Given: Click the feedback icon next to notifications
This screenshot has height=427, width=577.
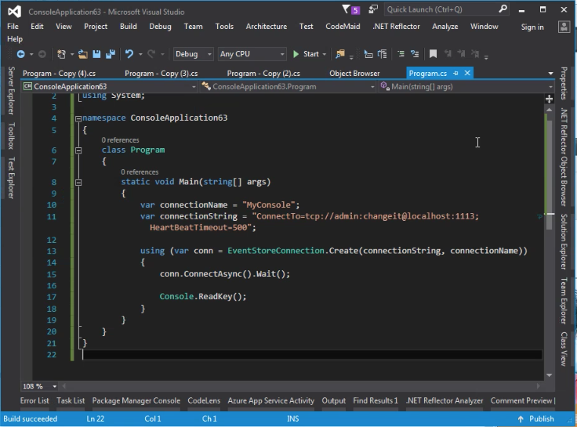Looking at the screenshot, I should tap(373, 9).
